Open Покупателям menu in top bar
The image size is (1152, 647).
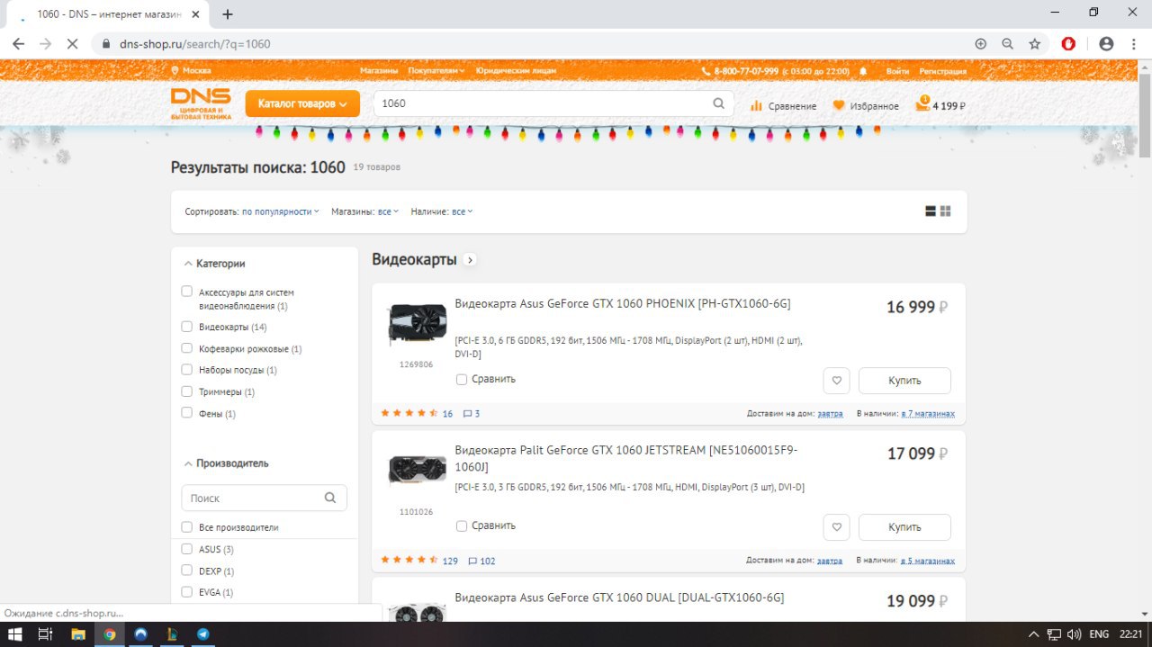point(436,71)
